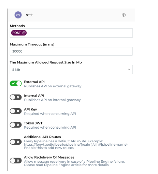Click the Token JWT label
This screenshot has height=174, width=158.
point(33,123)
